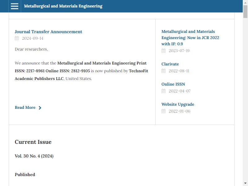Image resolution: width=248 pixels, height=186 pixels.
Task: Click the Current Issue heading
Action: click(x=33, y=142)
